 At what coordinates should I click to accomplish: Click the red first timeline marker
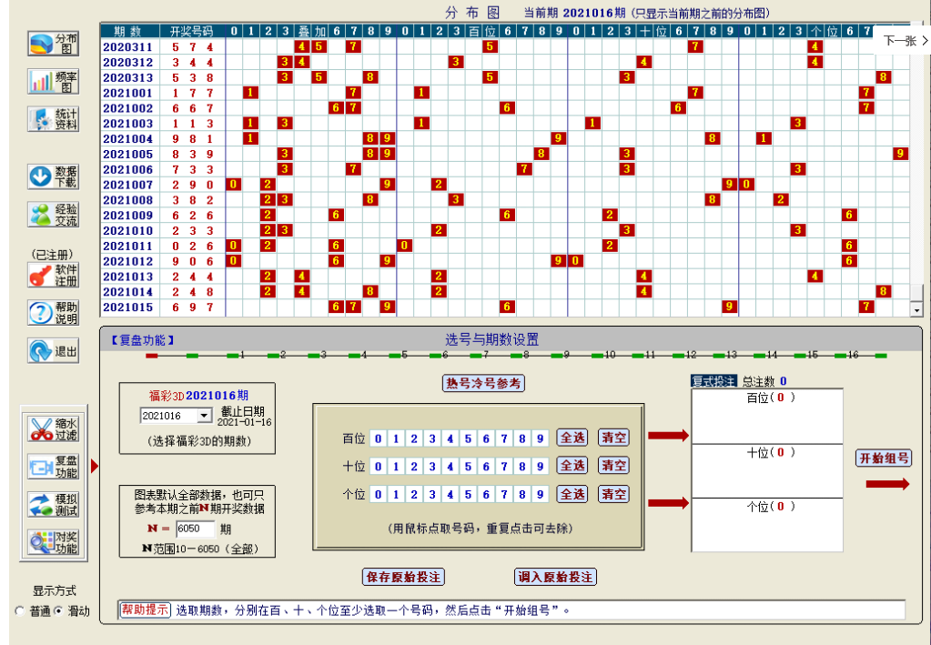pos(151,356)
